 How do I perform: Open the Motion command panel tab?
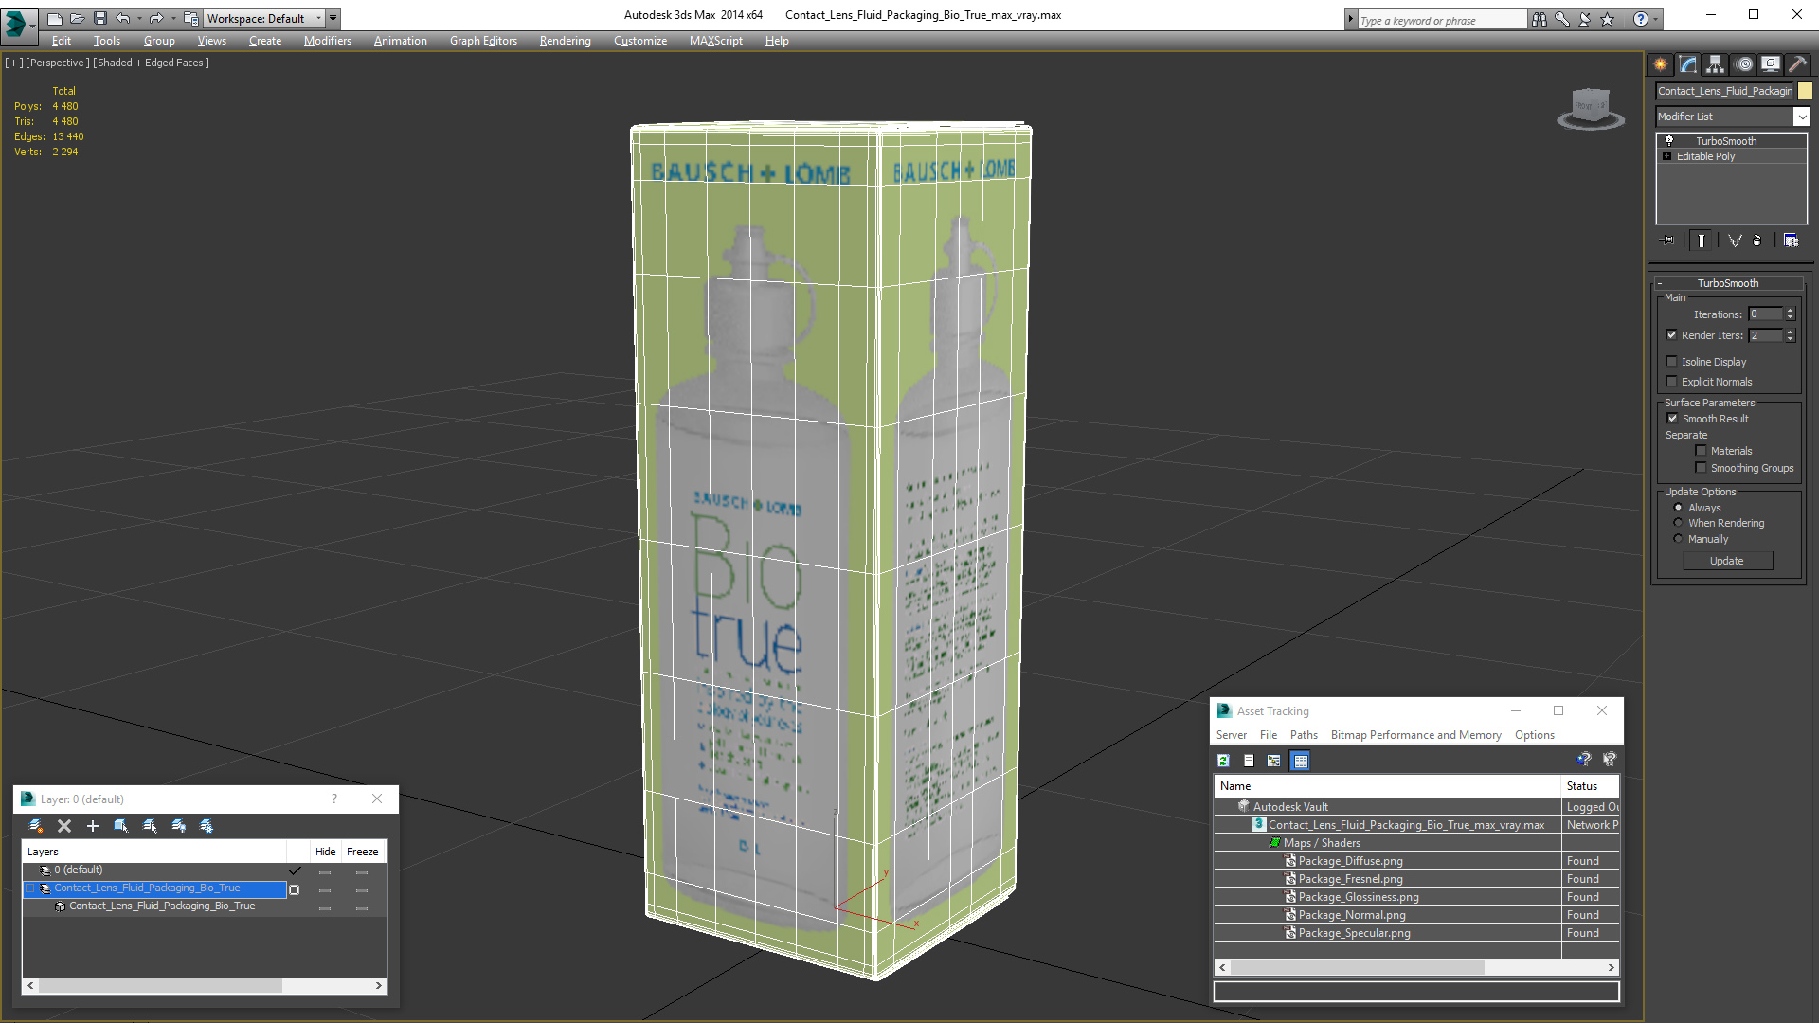1743,64
